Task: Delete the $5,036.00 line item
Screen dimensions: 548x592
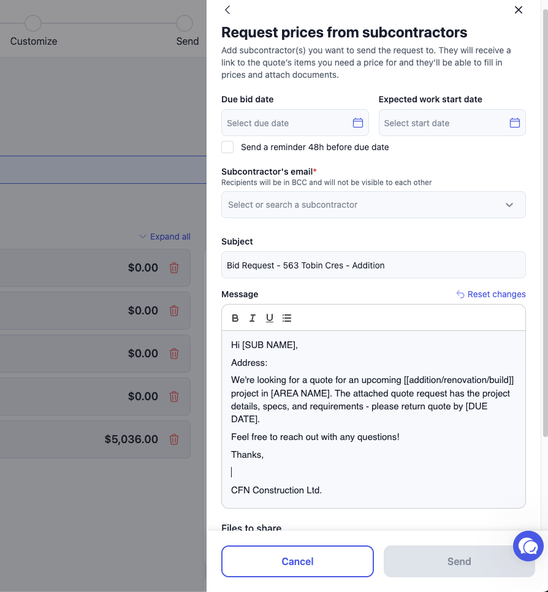Action: (x=173, y=439)
